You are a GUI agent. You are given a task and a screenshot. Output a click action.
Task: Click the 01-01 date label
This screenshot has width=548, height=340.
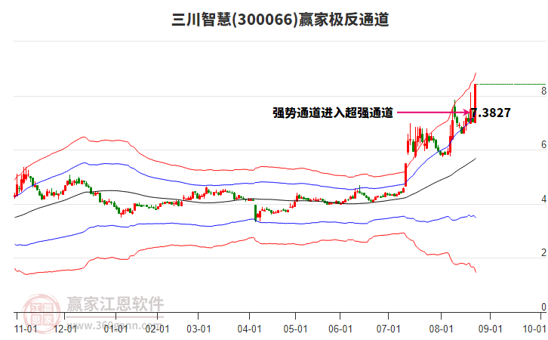(115, 329)
